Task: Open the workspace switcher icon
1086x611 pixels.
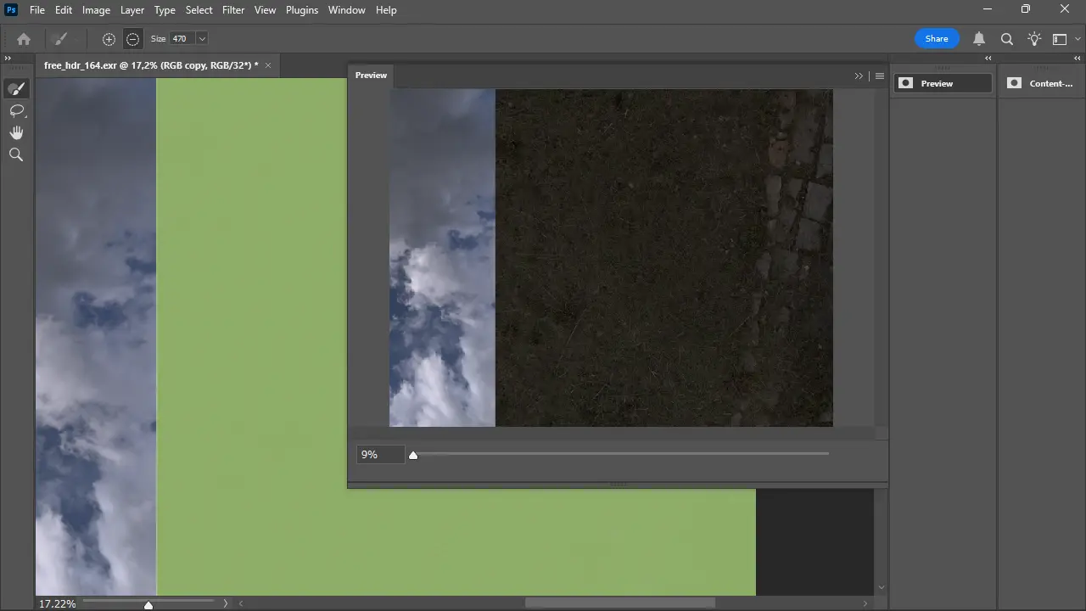Action: (1060, 39)
